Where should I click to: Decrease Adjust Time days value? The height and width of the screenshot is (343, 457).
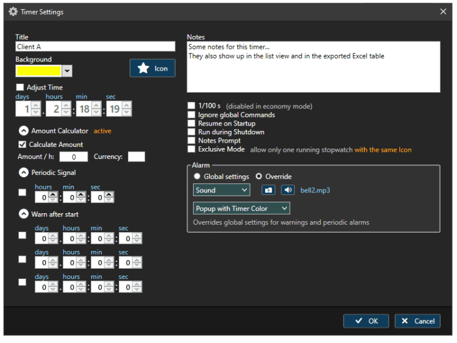36,112
